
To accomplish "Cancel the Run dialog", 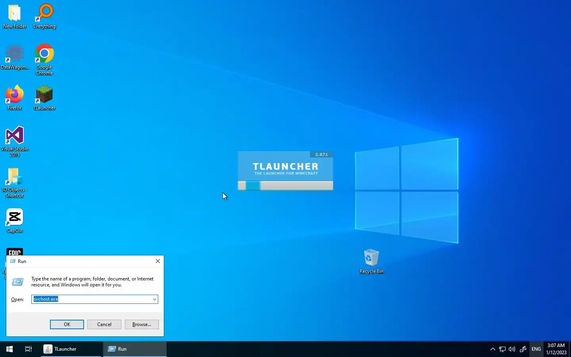I will click(x=104, y=324).
